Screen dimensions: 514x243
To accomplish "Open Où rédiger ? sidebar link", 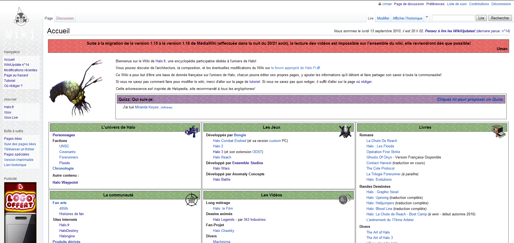I will [13, 86].
